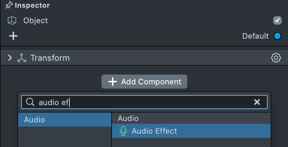Click the Transform axes icon
This screenshot has width=288, height=147.
pos(22,58)
